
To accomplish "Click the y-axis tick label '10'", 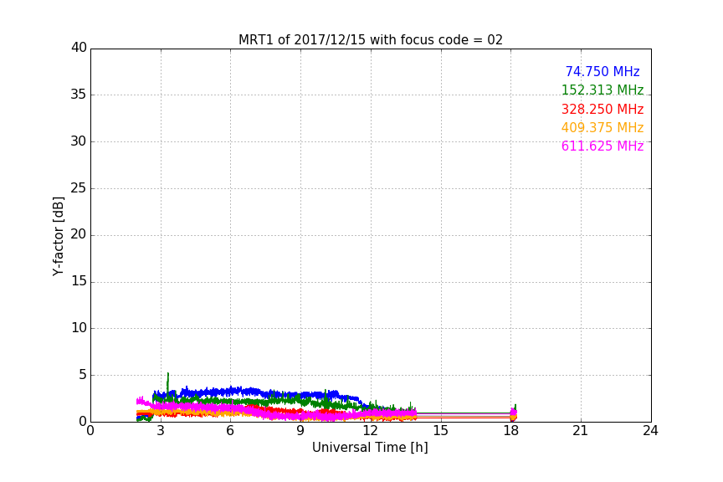I will pos(79,328).
